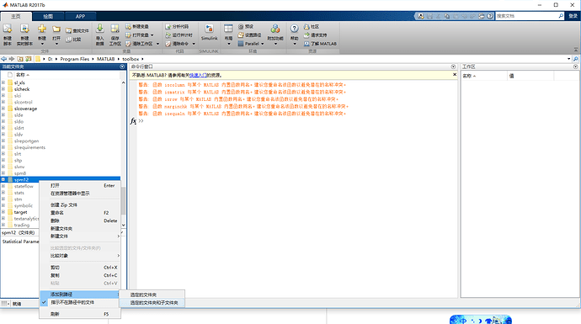581x324 pixels.
Task: Expand the slcheck folder node
Action: (3, 89)
